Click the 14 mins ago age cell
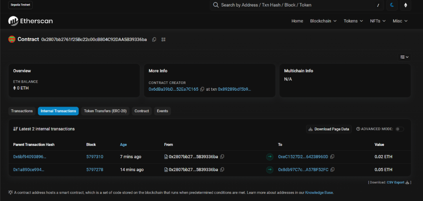Screen dimensions: 423x201 132,170
